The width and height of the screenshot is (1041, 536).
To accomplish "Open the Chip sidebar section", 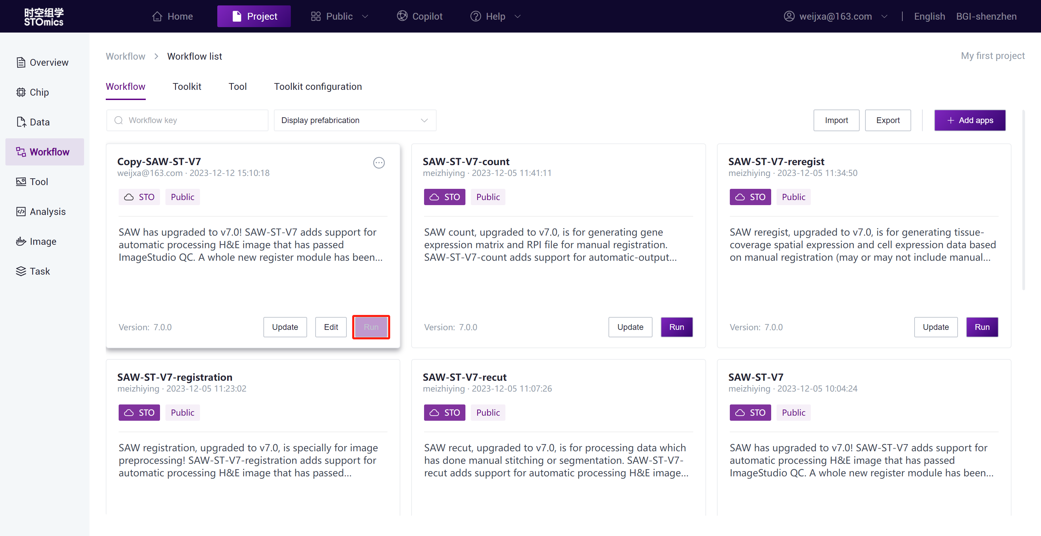I will point(39,92).
